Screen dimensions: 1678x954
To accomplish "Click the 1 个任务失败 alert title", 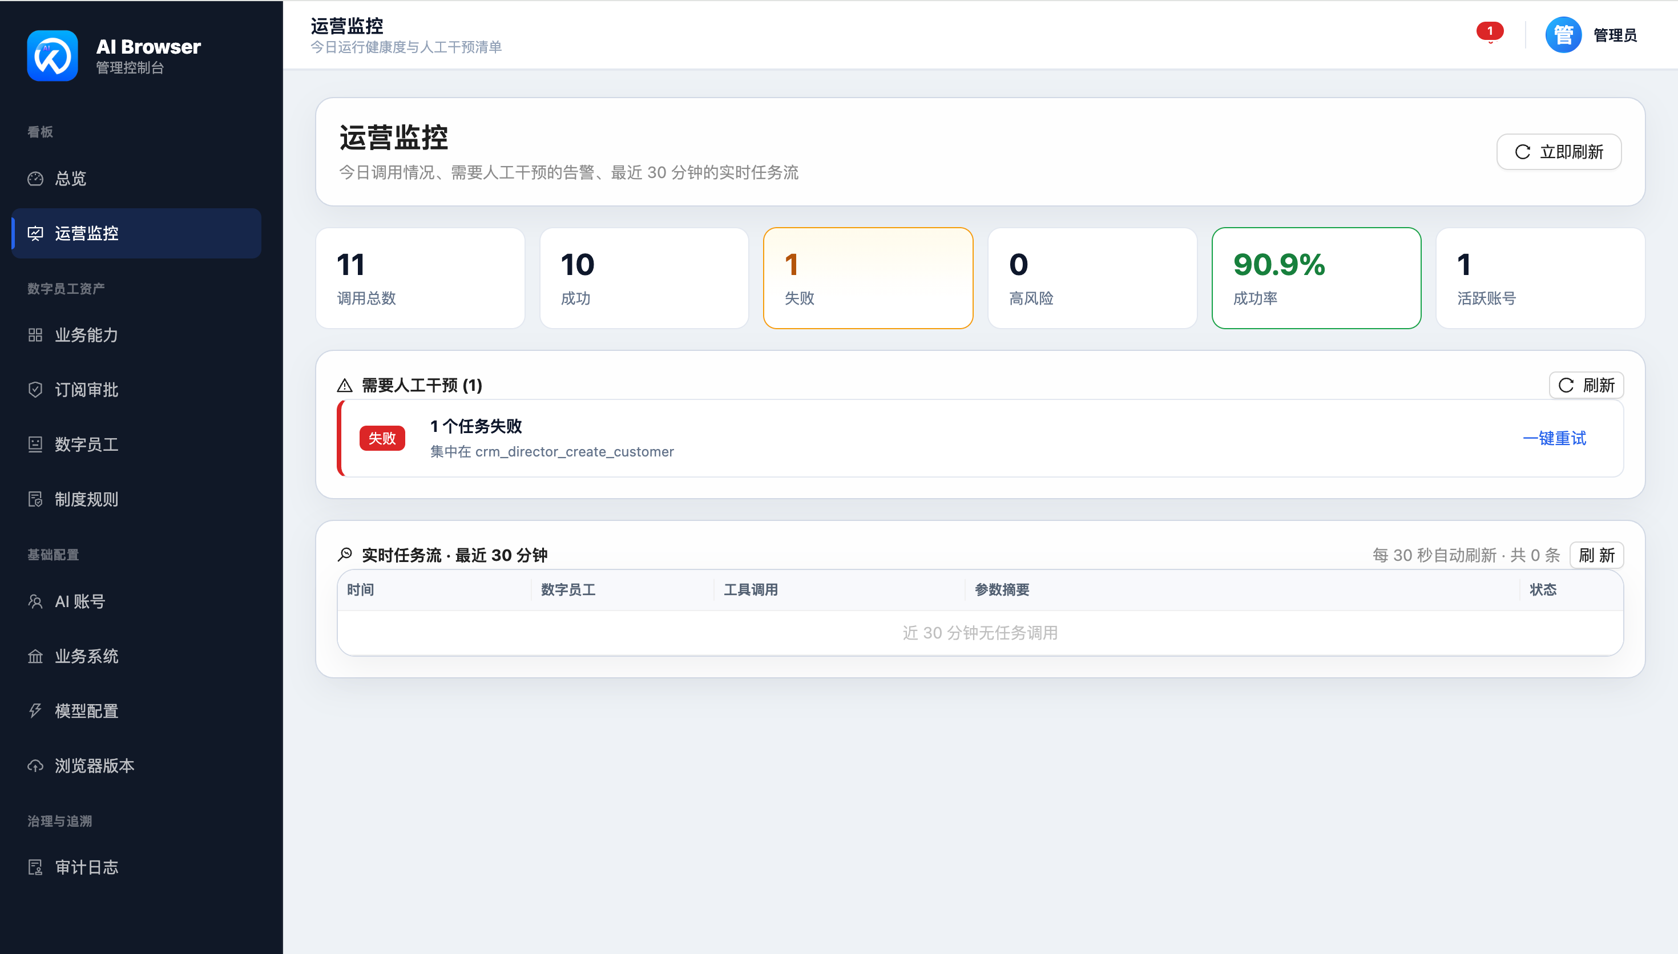I will pyautogui.click(x=475, y=427).
